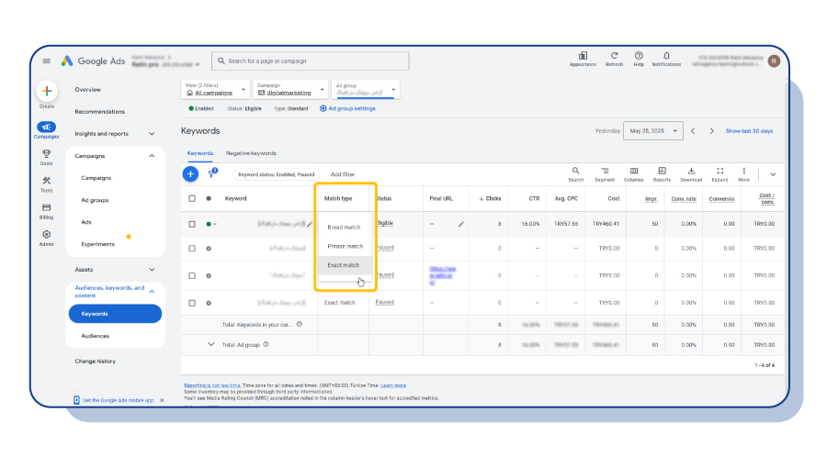This screenshot has width=827, height=467.
Task: Open the hamburger main menu
Action: [47, 61]
